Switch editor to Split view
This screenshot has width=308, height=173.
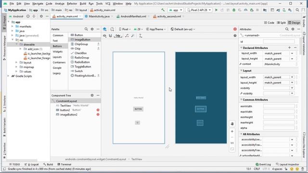point(281,23)
